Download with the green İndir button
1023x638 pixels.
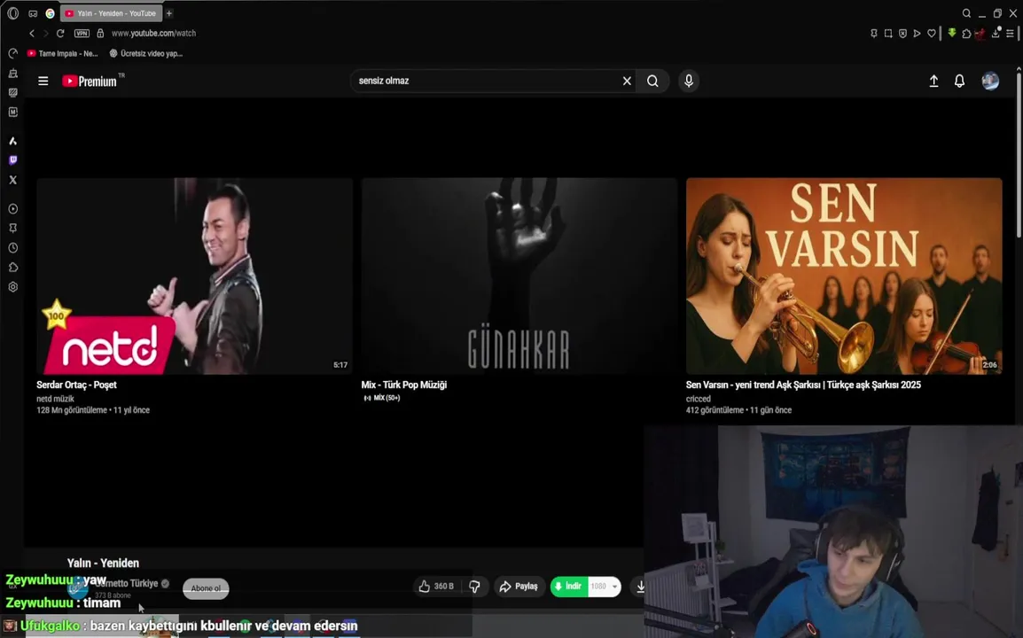569,587
